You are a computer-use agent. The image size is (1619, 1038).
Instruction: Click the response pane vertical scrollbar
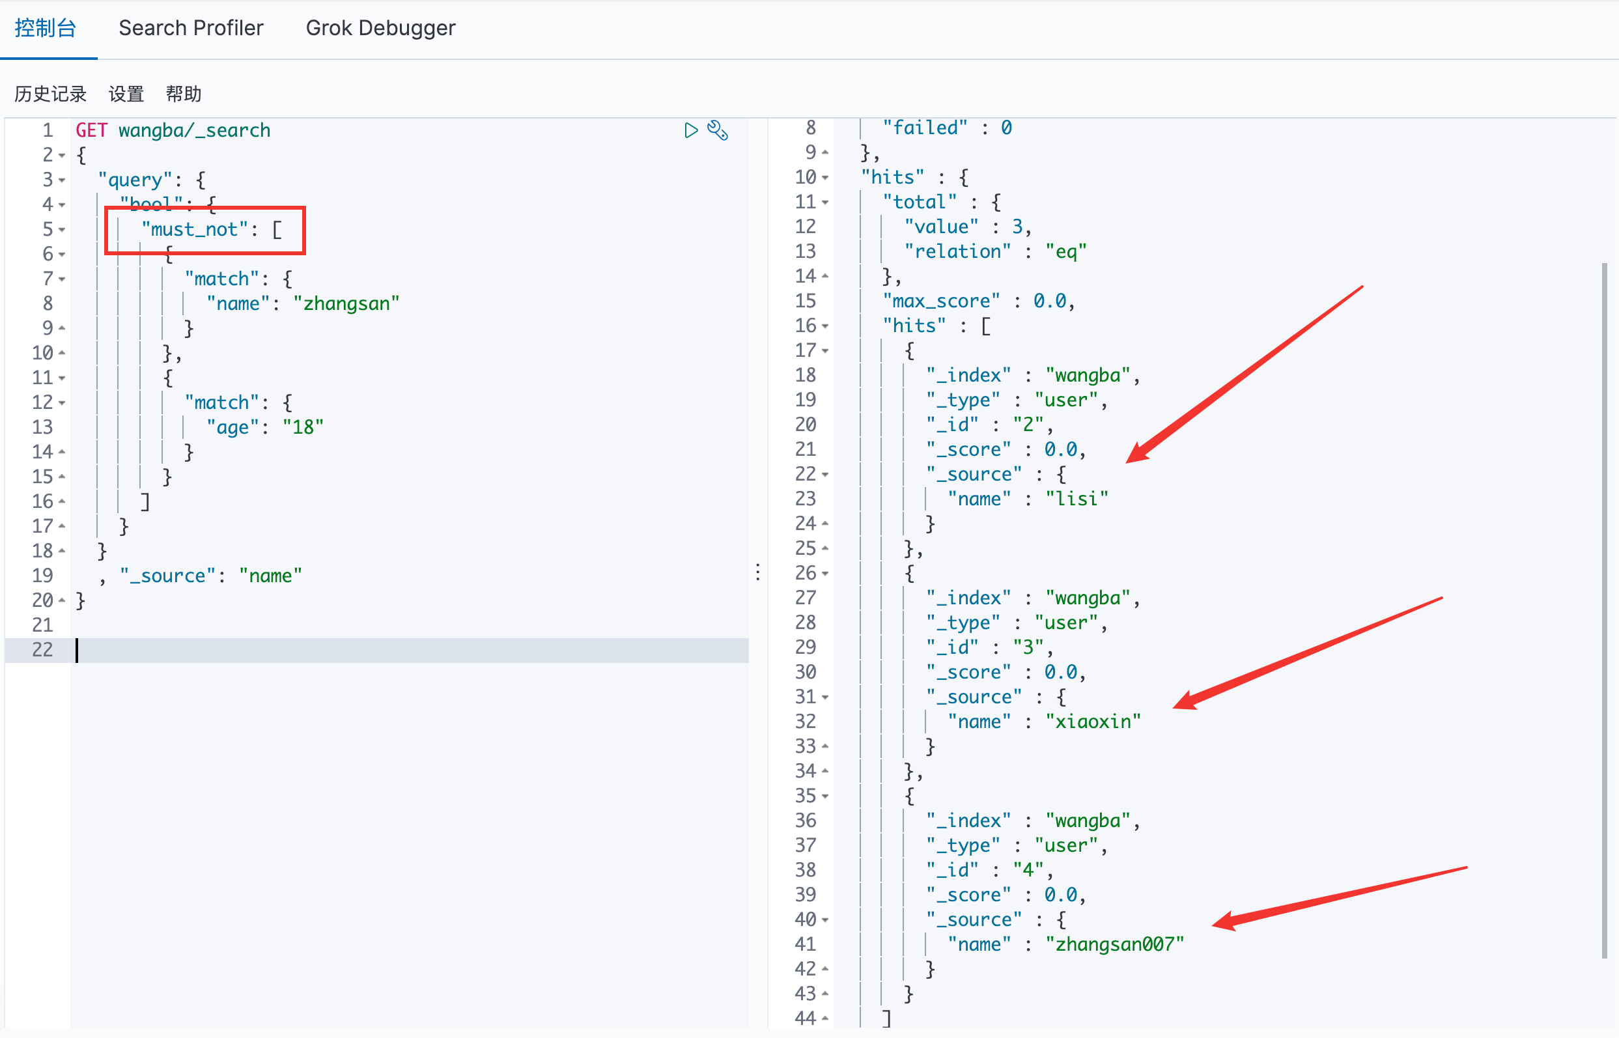point(1604,607)
